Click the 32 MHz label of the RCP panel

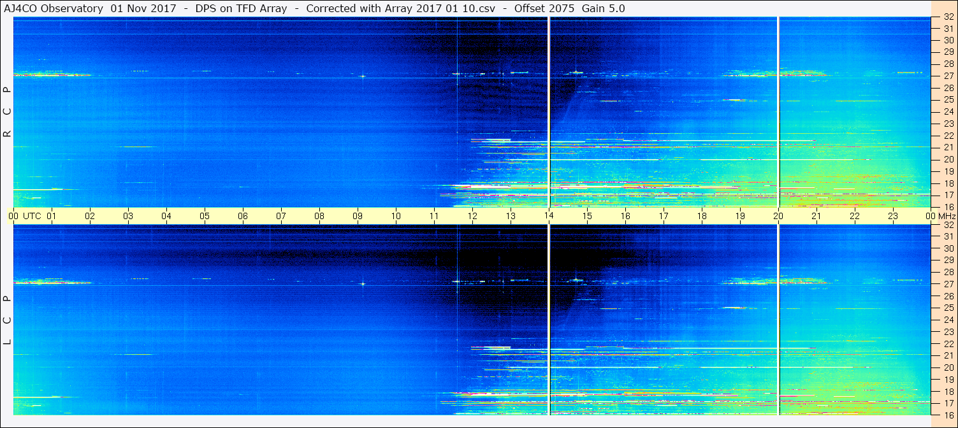pyautogui.click(x=948, y=17)
